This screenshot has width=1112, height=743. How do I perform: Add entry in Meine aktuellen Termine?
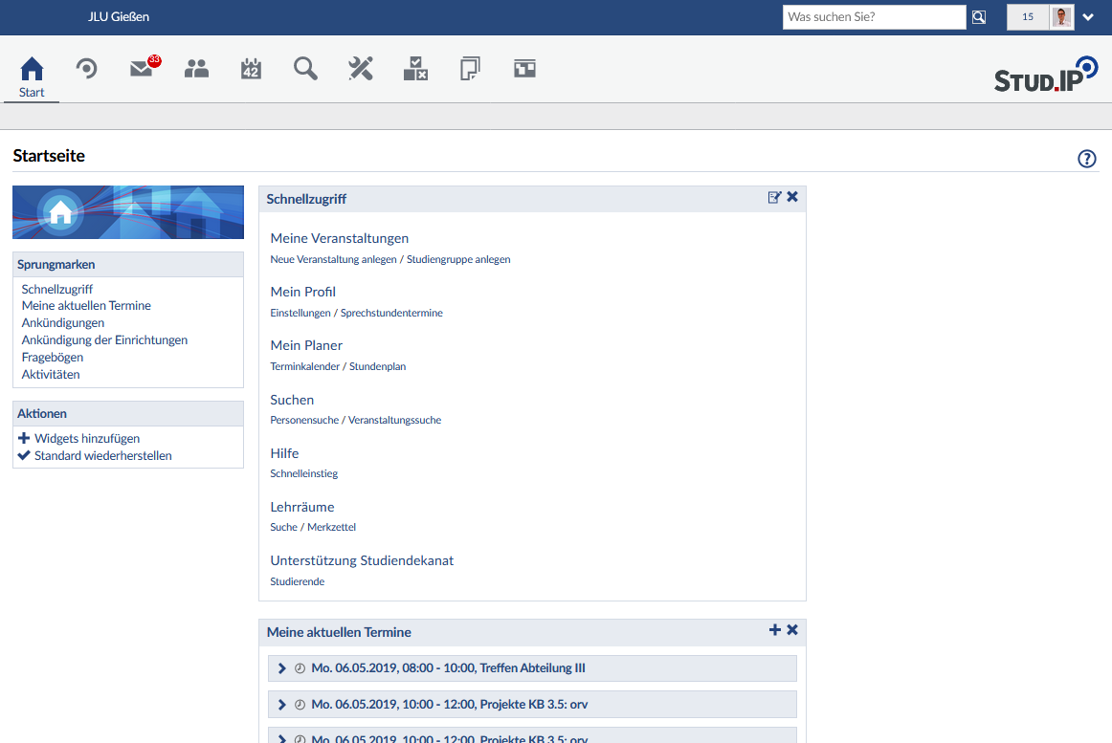point(774,629)
